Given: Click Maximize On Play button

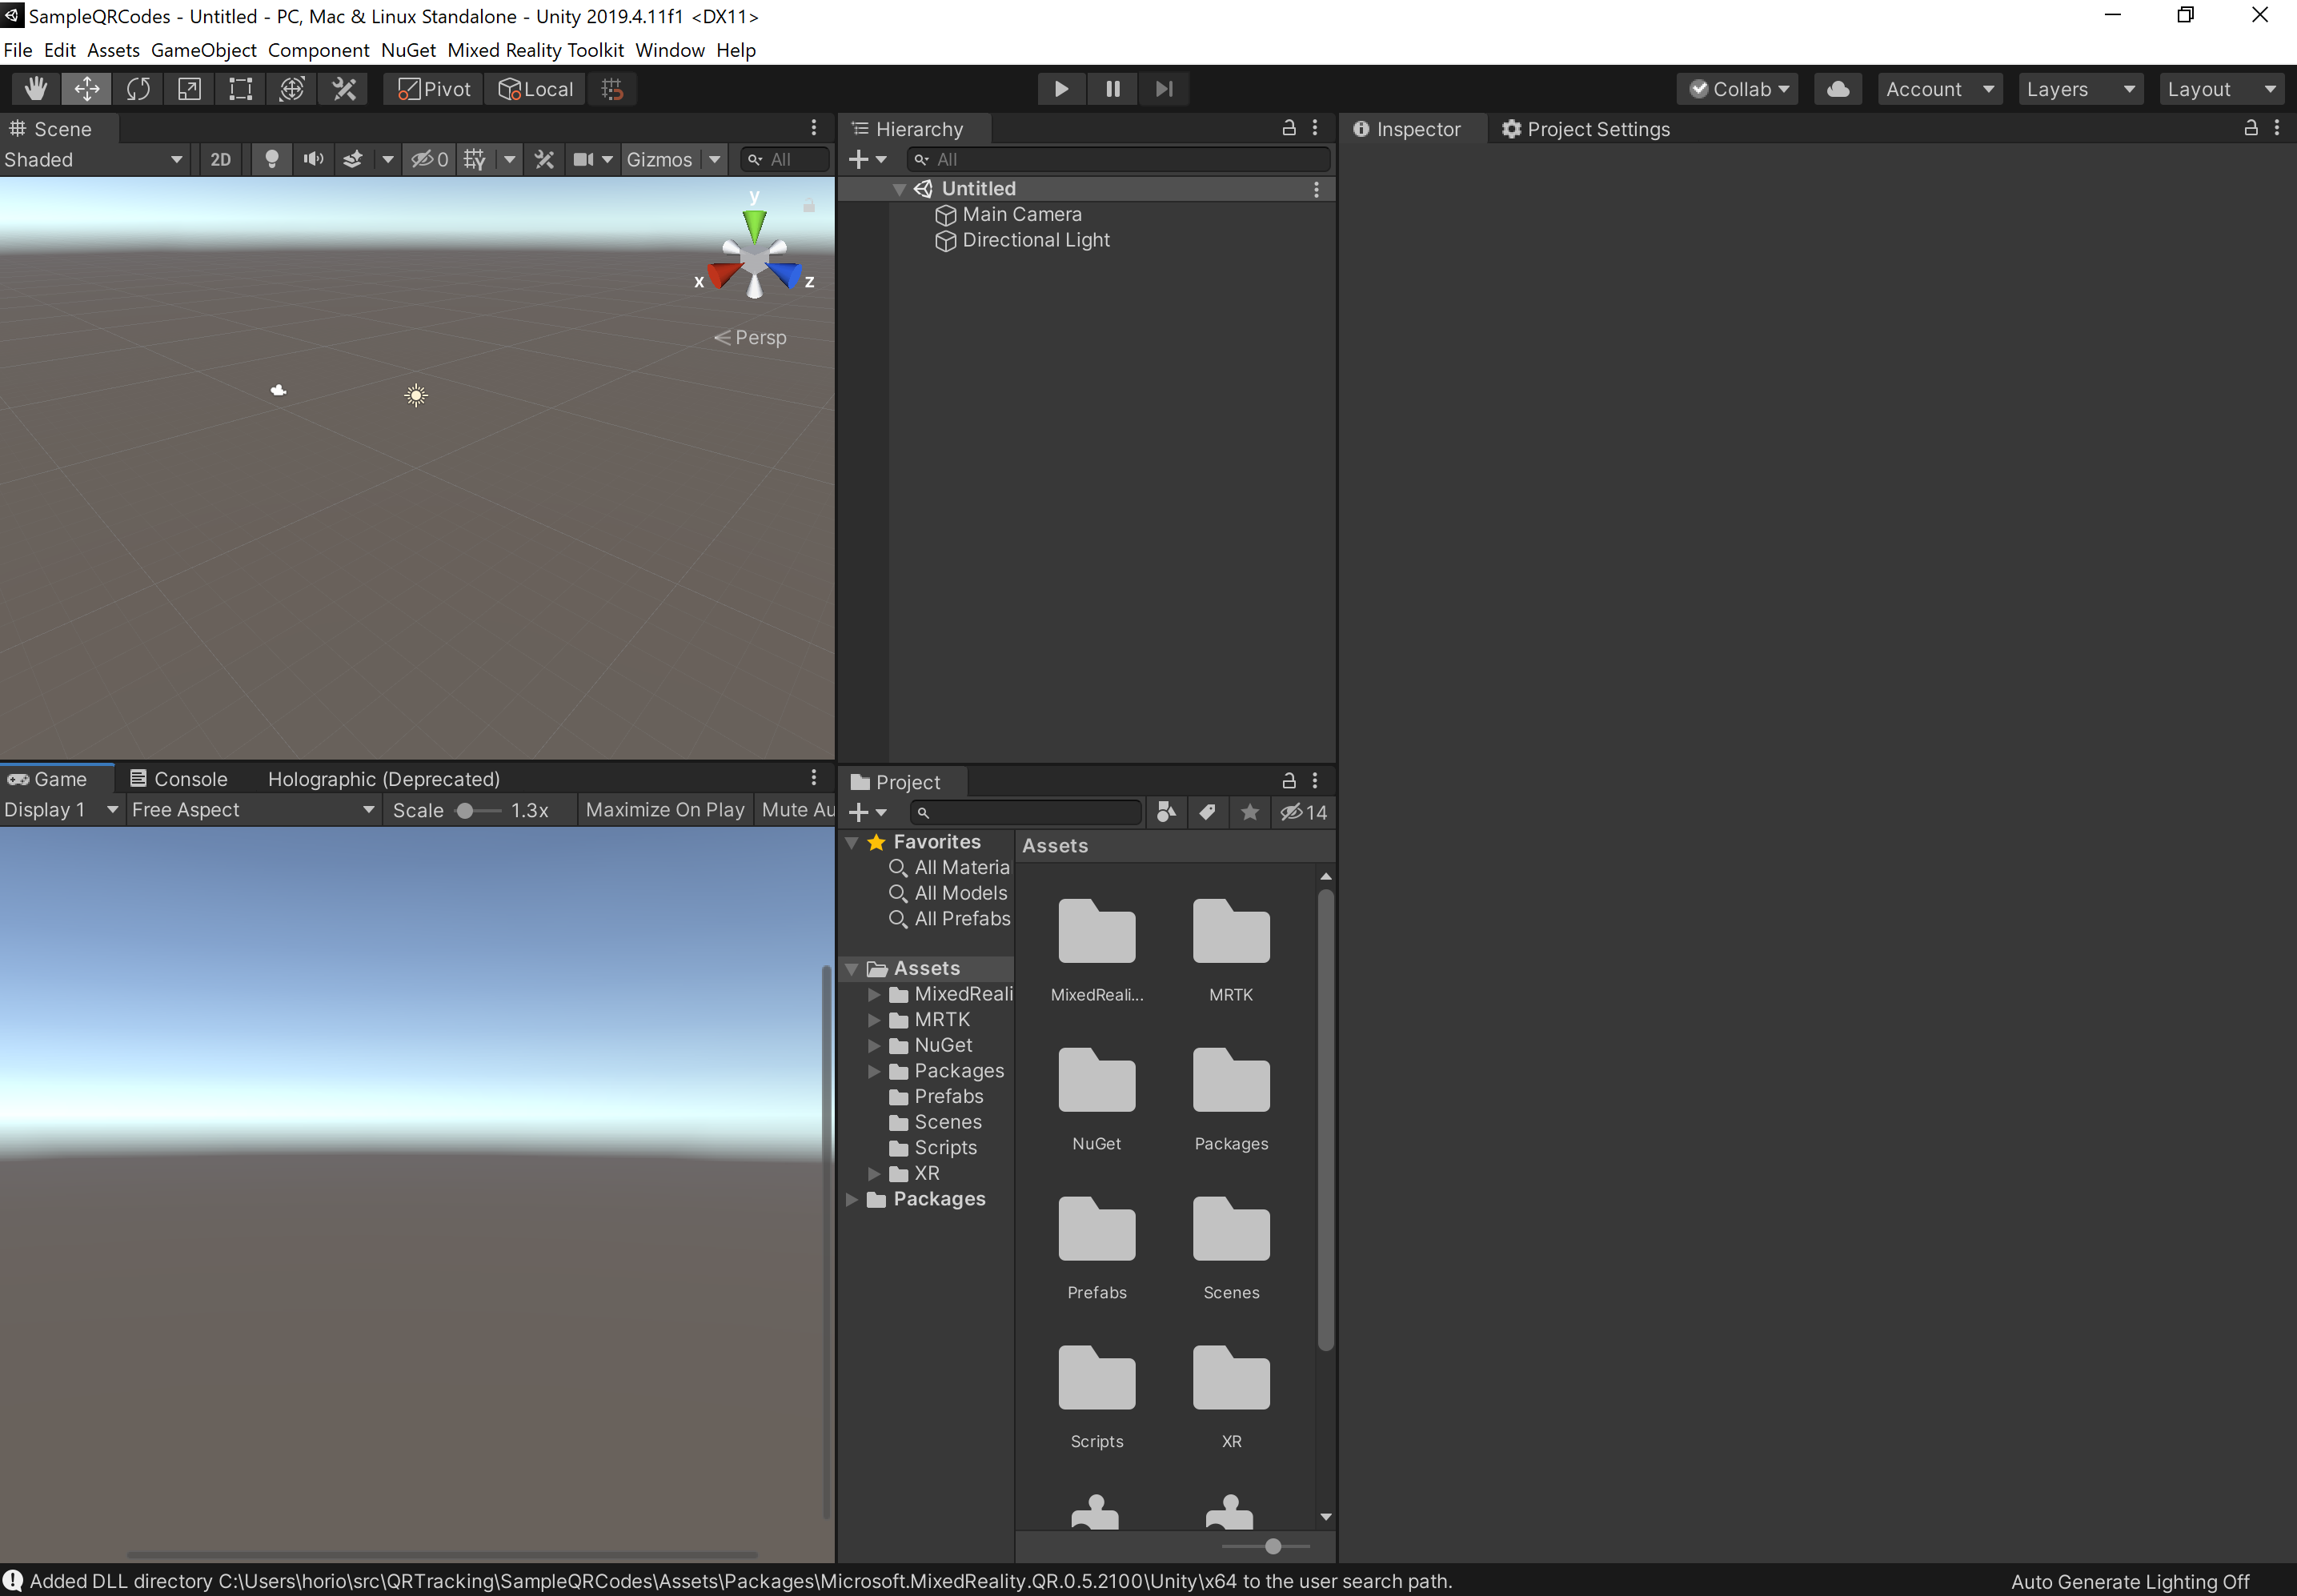Looking at the screenshot, I should point(665,810).
